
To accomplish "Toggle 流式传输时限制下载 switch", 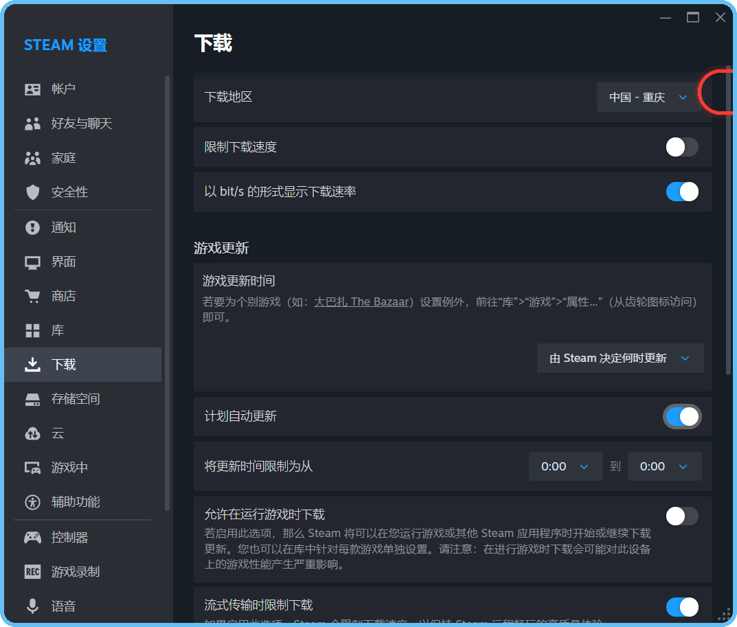I will click(x=682, y=607).
